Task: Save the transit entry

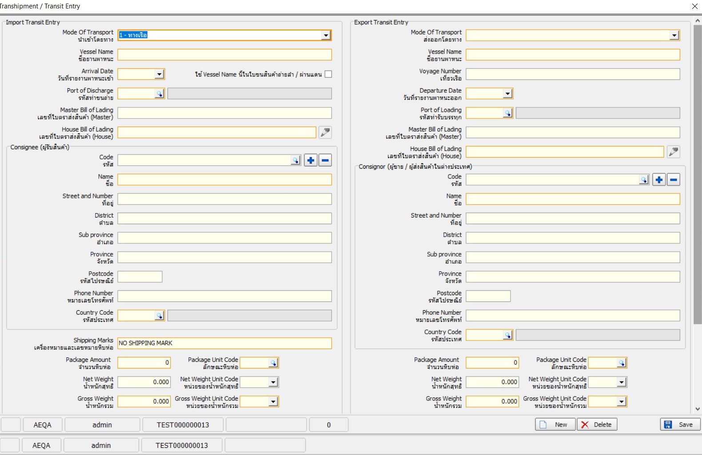Action: click(680, 425)
